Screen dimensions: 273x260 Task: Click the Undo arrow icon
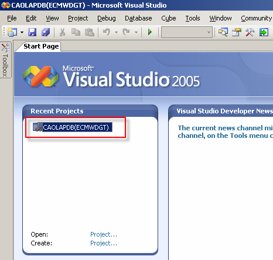coord(107,32)
